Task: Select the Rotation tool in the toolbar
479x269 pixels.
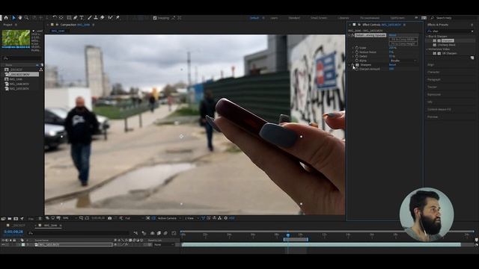Action: pyautogui.click(x=55, y=18)
